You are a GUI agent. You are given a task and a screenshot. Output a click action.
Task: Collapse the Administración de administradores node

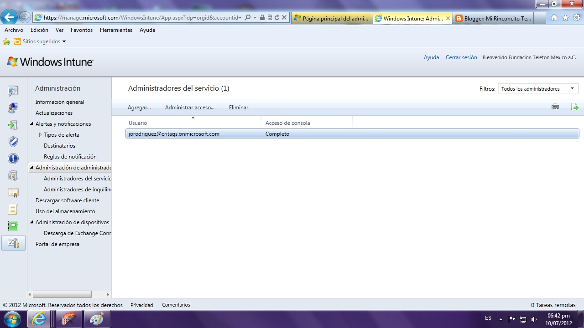coord(31,168)
